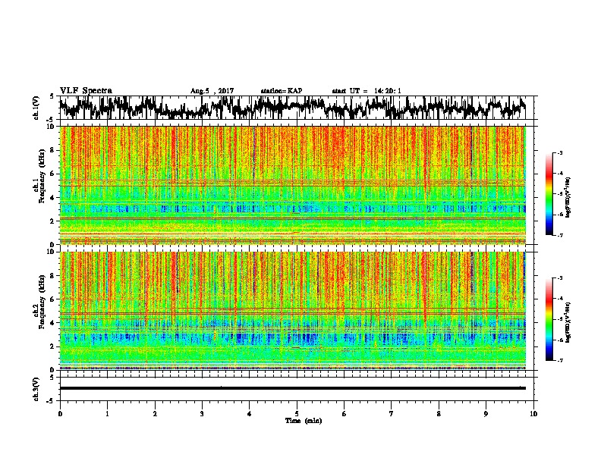
Task: Click the "2" kHz tick on ch.2 frequency axis
Action: [53, 346]
